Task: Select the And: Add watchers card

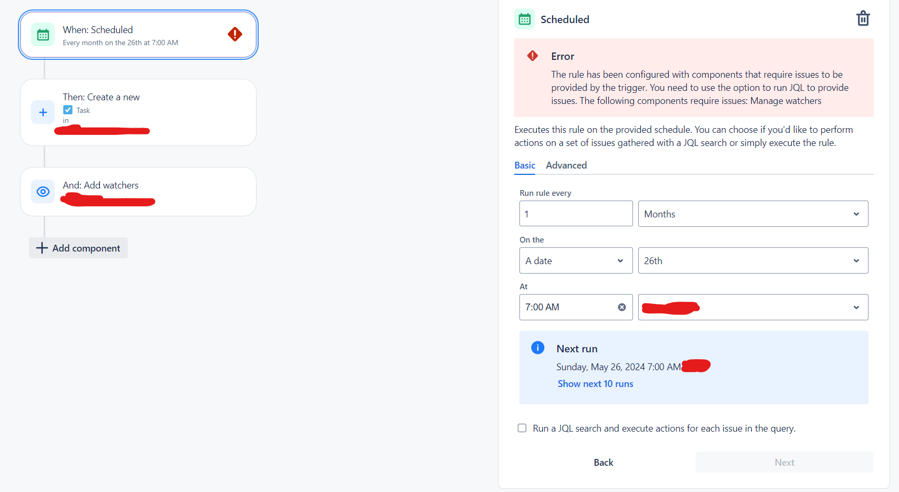Action: 138,192
